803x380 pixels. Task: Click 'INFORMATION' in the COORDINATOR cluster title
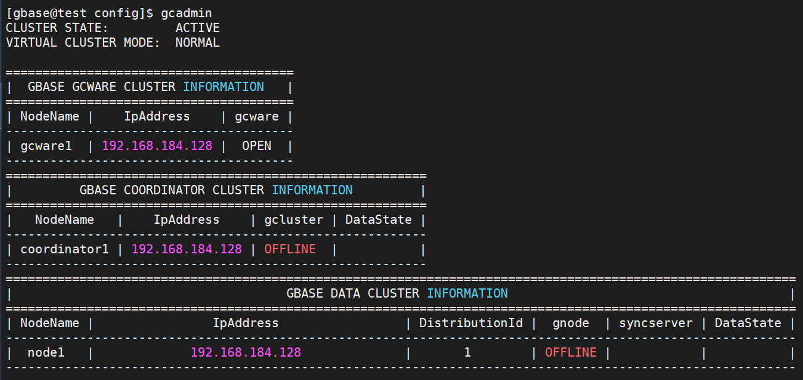312,190
